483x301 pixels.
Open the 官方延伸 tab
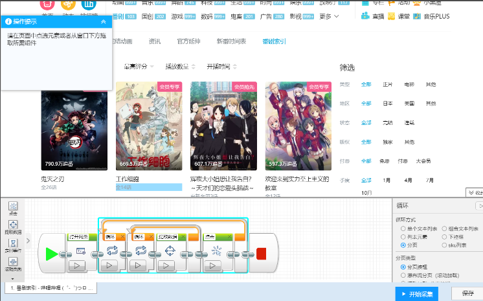click(188, 41)
